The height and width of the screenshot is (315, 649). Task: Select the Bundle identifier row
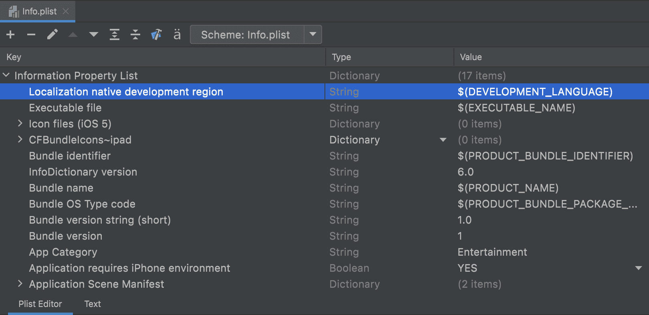point(70,156)
